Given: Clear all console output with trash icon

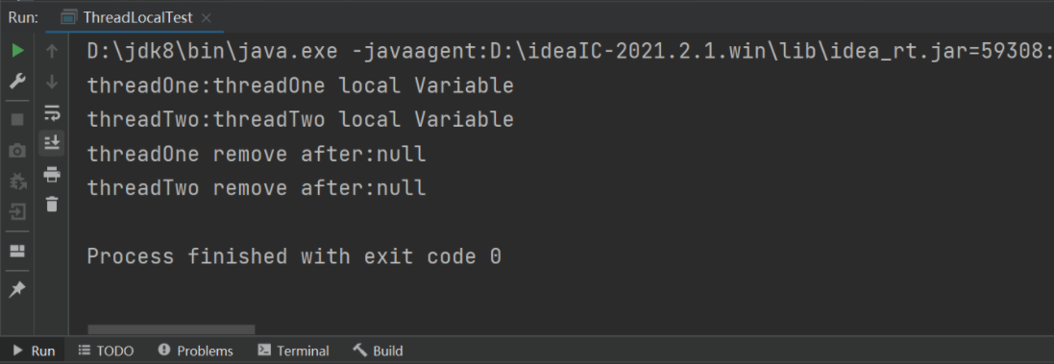Looking at the screenshot, I should click(x=52, y=205).
